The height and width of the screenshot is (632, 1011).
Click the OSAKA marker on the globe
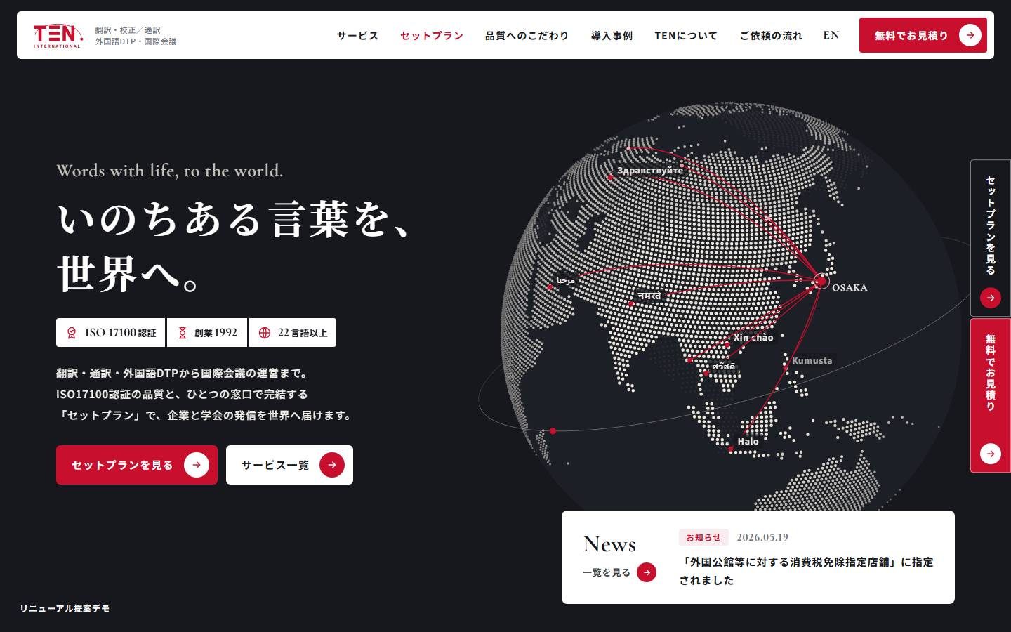tap(821, 282)
